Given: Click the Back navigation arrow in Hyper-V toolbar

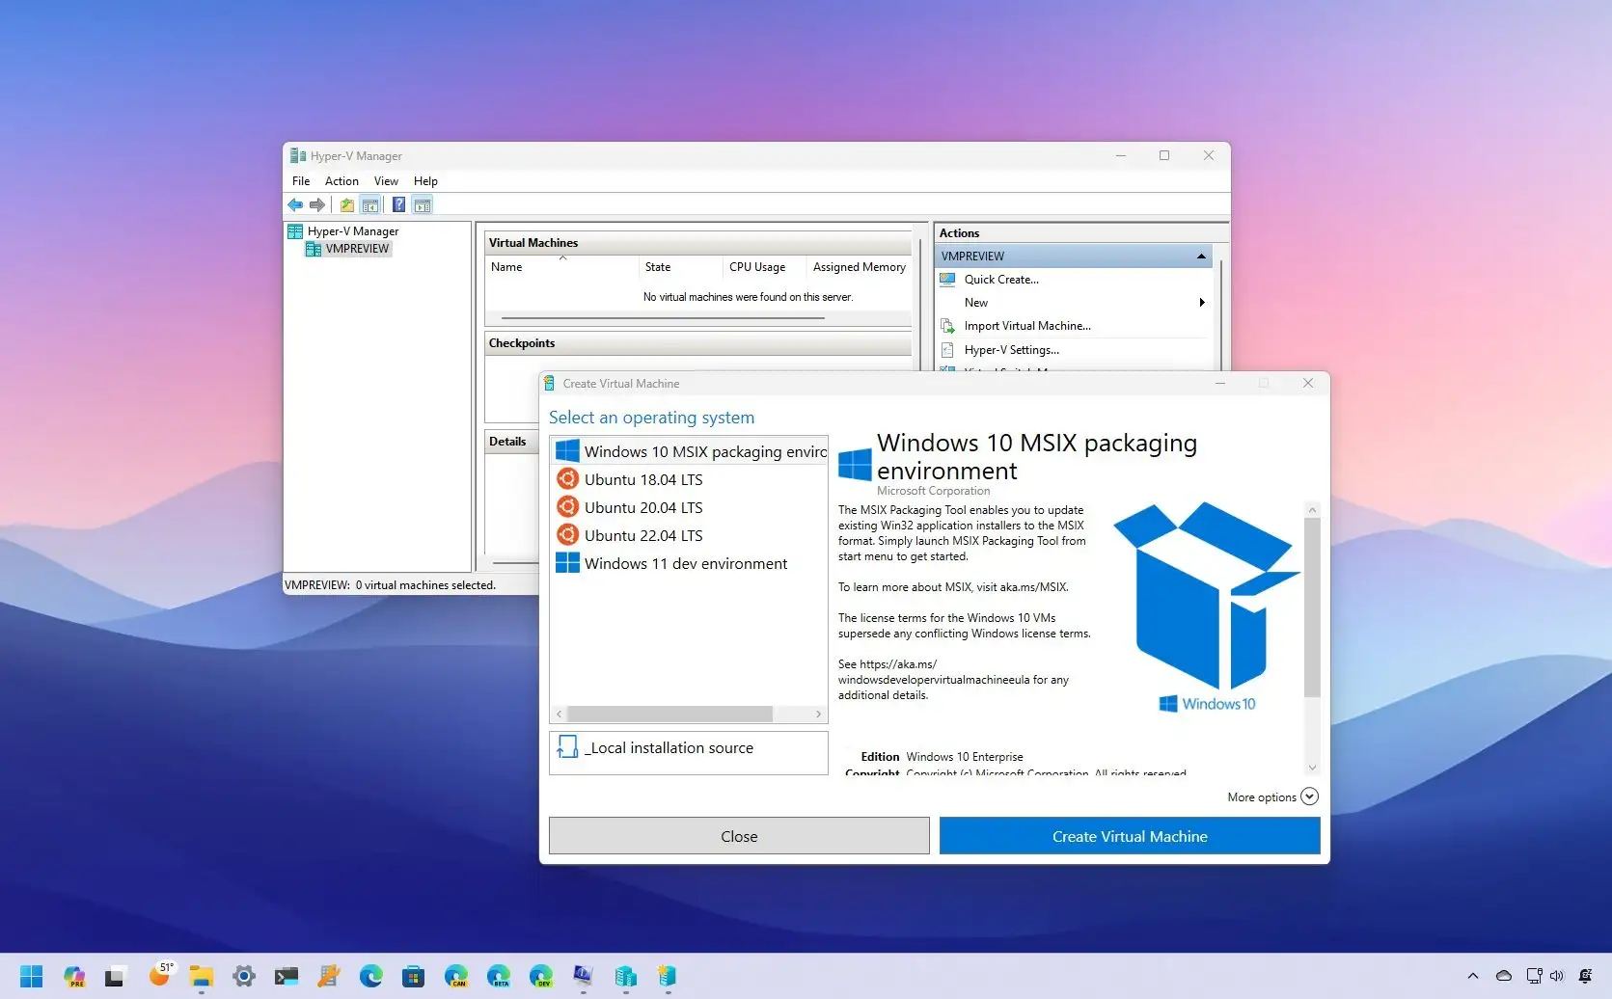Looking at the screenshot, I should (296, 204).
